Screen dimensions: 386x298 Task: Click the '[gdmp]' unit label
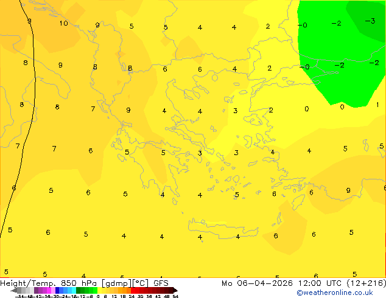[x=117, y=283]
